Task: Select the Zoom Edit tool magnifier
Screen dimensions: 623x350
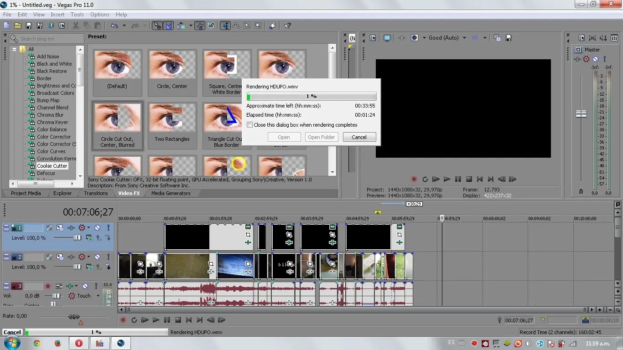Action: point(258,26)
